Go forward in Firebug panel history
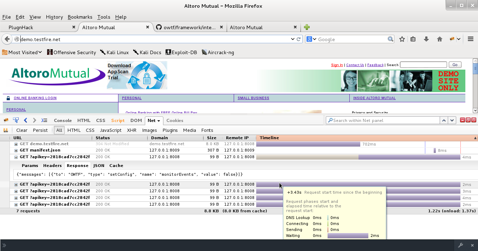This screenshot has height=251, width=478. (34, 120)
